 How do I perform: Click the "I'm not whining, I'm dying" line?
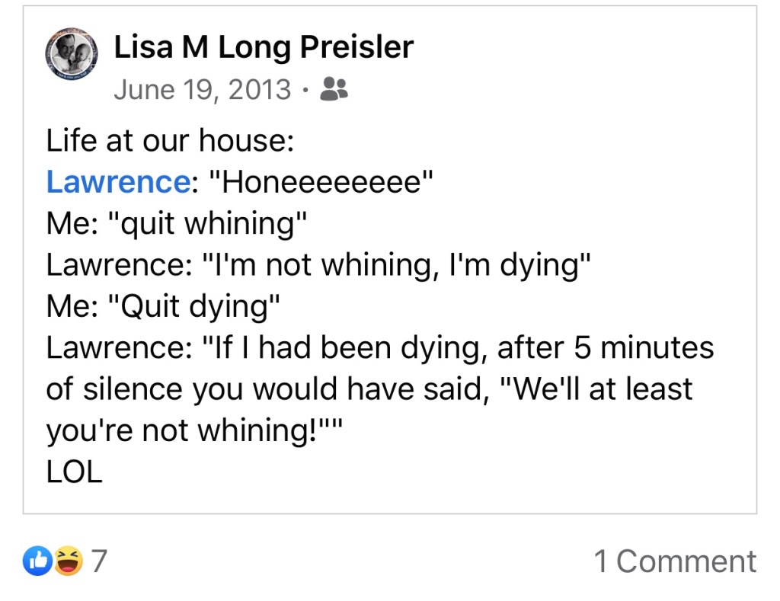[x=396, y=265]
